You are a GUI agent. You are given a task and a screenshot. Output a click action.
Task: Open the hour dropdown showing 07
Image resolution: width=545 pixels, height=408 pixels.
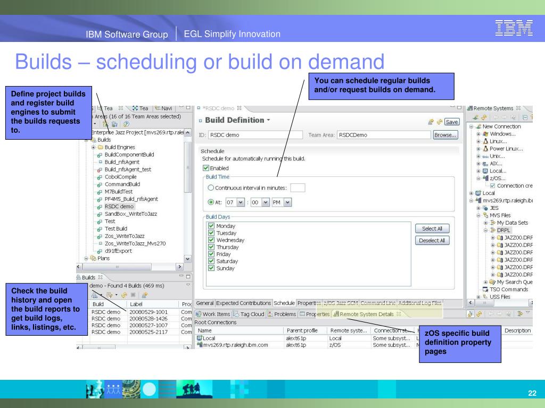(241, 202)
